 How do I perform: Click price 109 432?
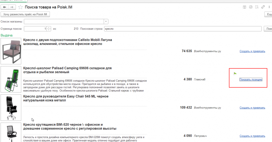point(186,107)
